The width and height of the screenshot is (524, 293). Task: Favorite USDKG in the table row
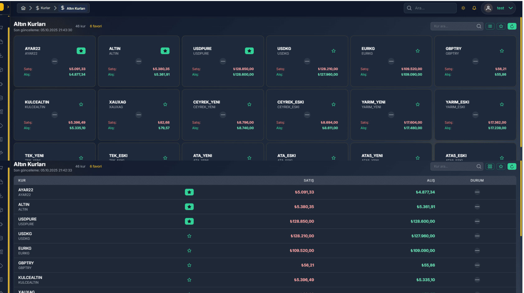click(x=189, y=236)
